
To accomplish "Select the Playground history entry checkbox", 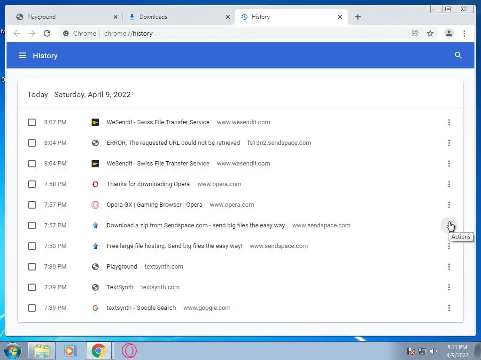I will [32, 267].
